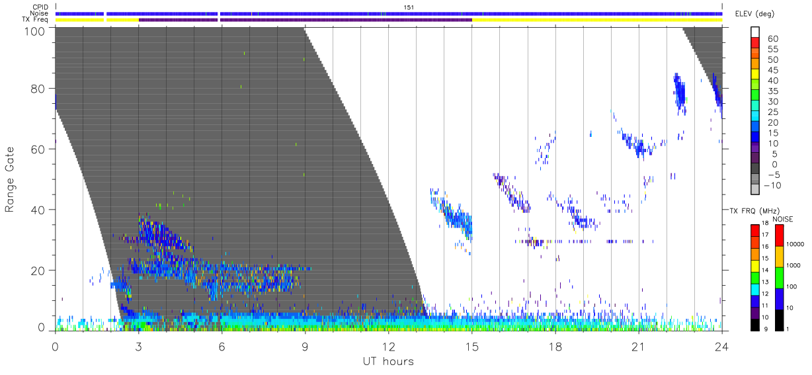Pick the white top band of ELEV colorbar
This screenshot has height=375, width=812.
point(755,33)
